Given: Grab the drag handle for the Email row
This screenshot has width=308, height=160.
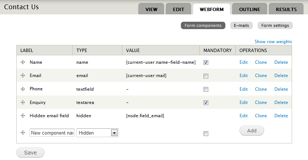Looking at the screenshot, I should point(23,76).
